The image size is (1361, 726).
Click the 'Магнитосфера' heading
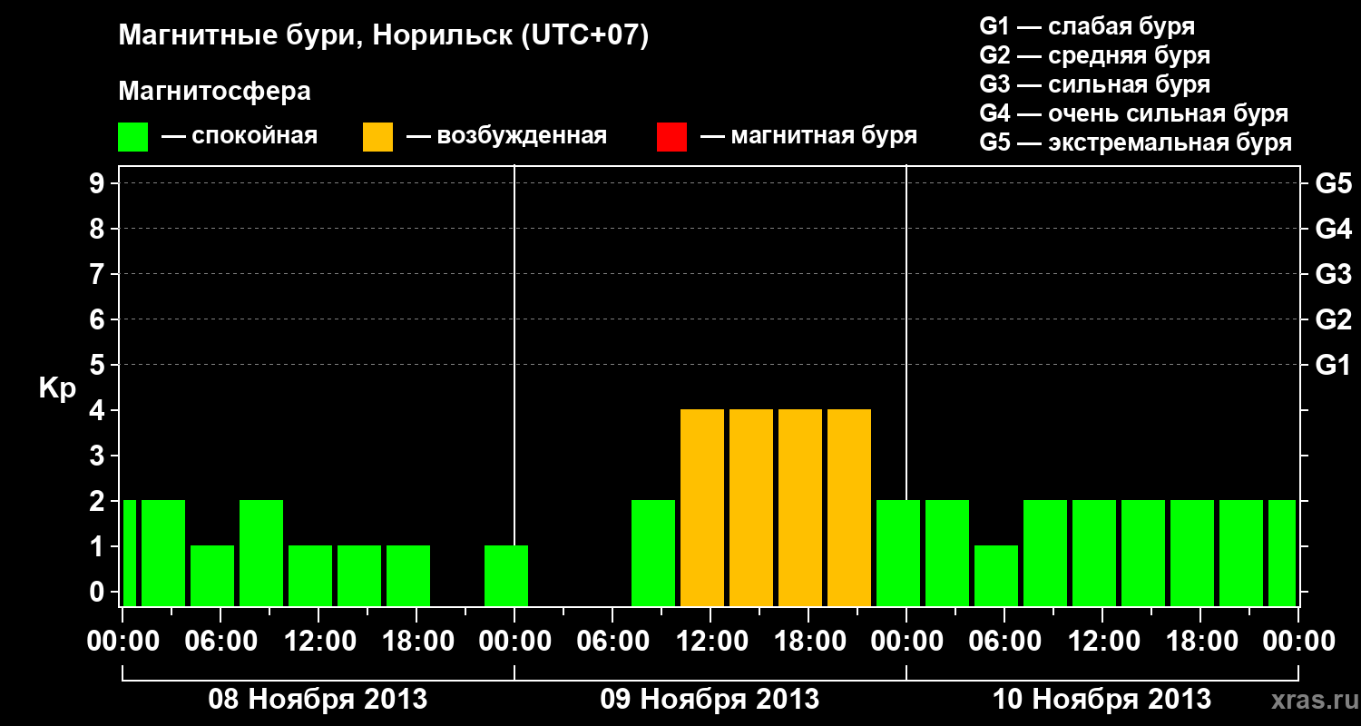pyautogui.click(x=214, y=92)
